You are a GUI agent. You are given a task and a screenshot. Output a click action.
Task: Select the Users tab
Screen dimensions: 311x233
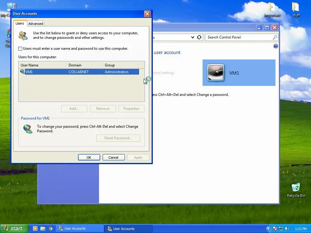20,23
